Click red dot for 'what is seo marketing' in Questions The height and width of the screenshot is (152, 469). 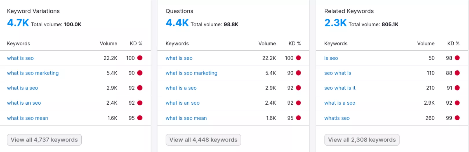tap(298, 73)
